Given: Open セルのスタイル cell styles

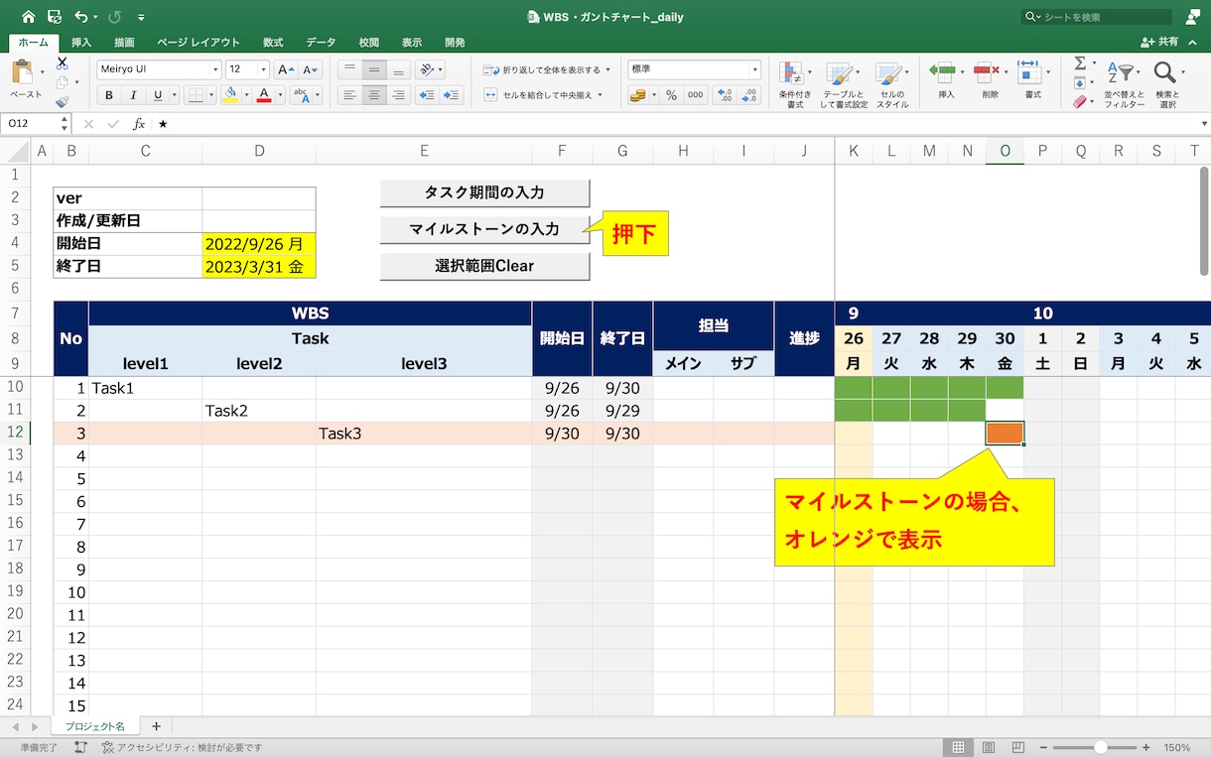Looking at the screenshot, I should pyautogui.click(x=890, y=82).
